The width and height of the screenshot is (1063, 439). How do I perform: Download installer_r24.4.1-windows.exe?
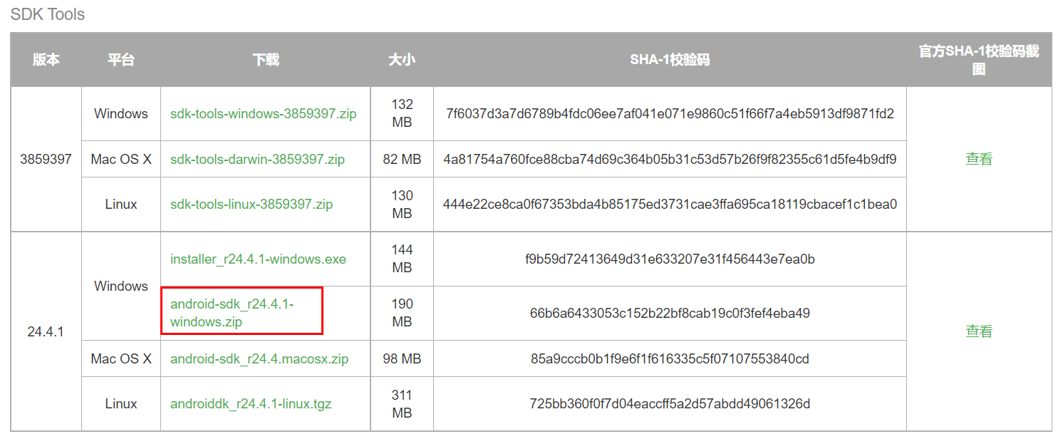[x=258, y=259]
